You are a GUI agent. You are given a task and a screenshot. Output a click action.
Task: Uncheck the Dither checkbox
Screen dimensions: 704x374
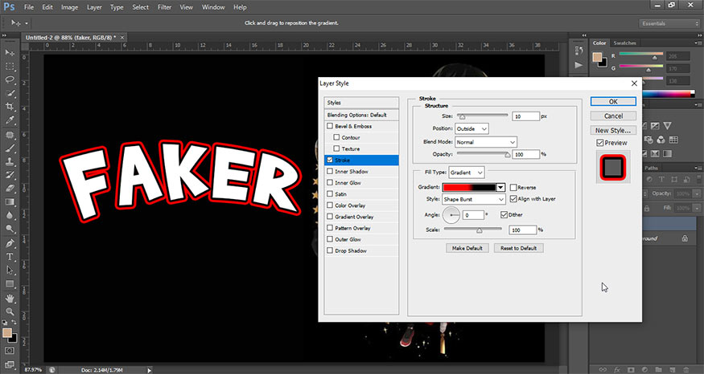click(x=504, y=214)
